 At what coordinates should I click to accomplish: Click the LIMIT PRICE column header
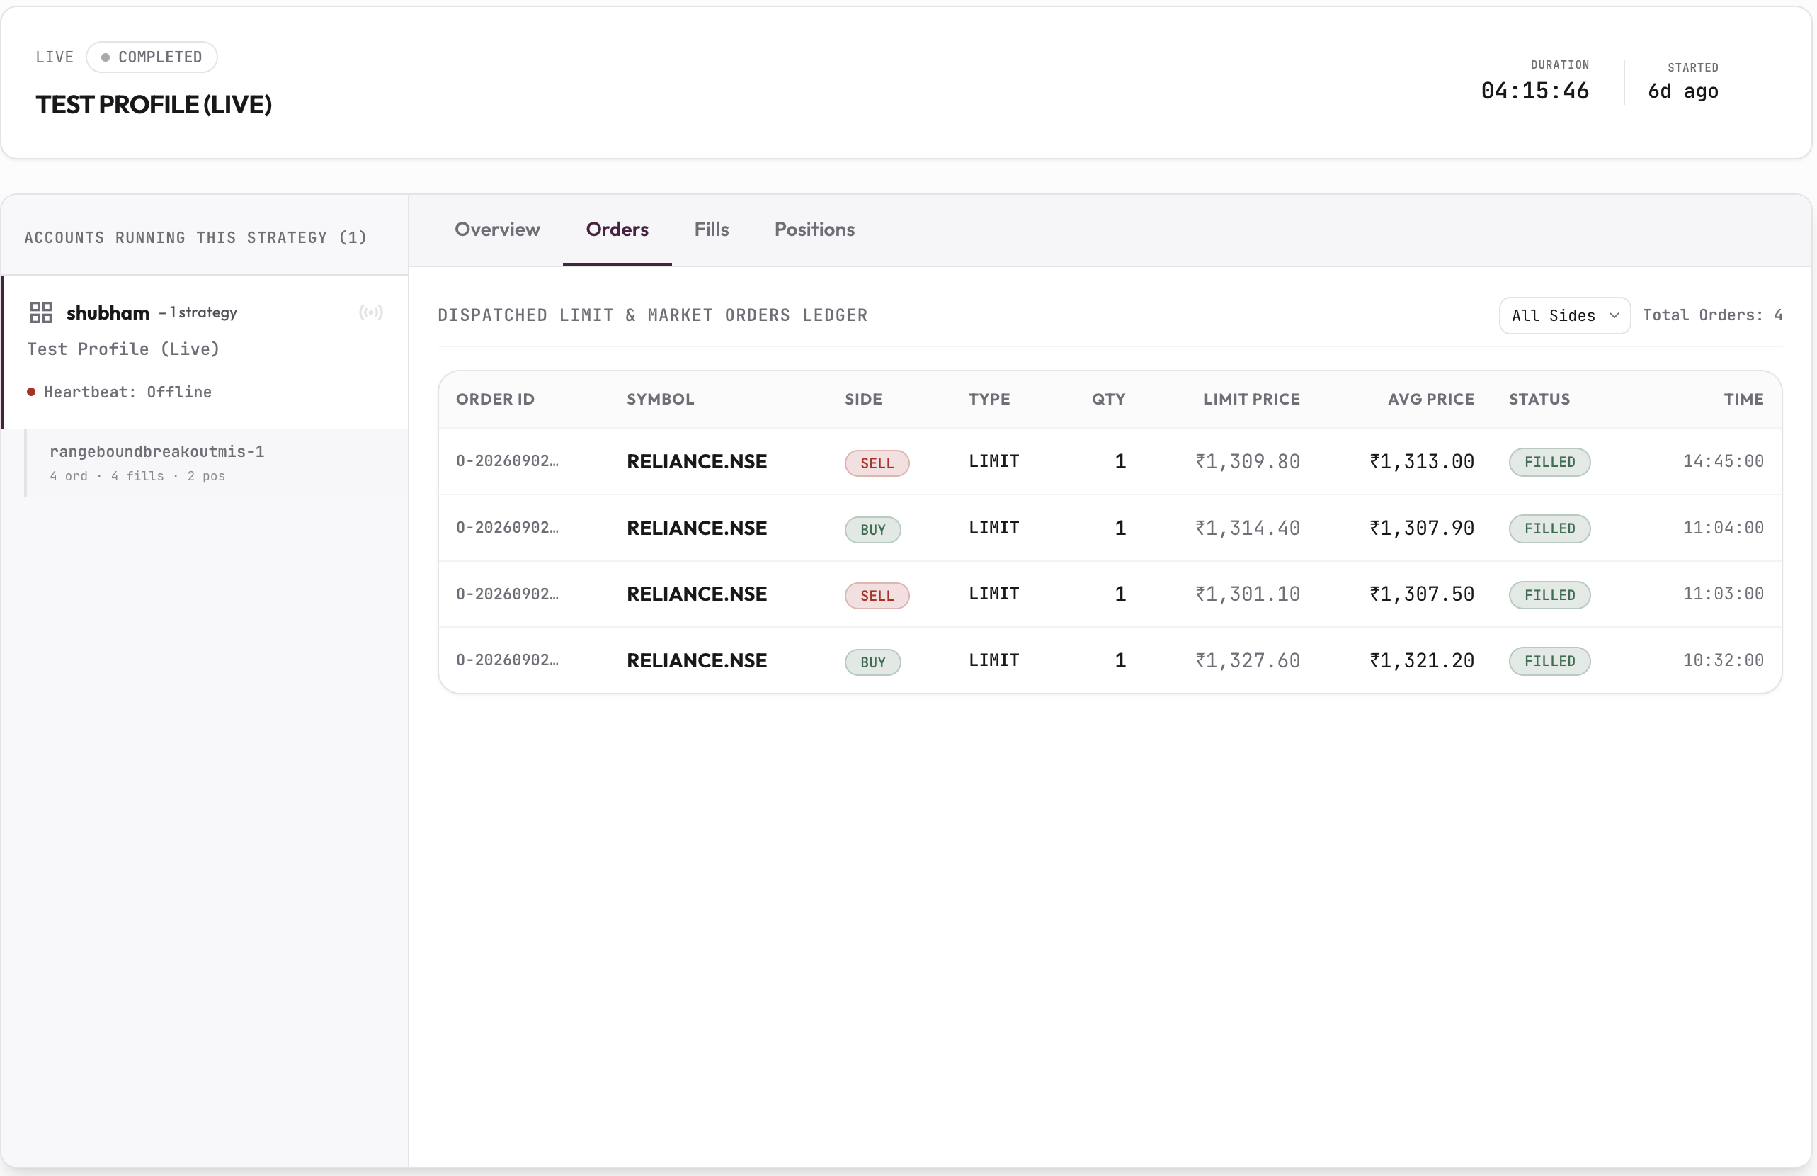click(1251, 399)
